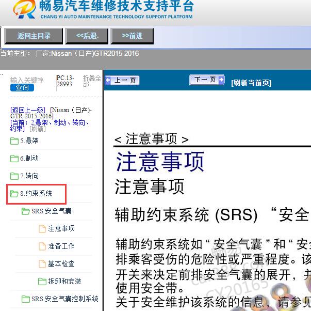The image size is (311, 311).
Task: Expand the SRS 安全气囊控制系统 folder
Action: point(65,299)
